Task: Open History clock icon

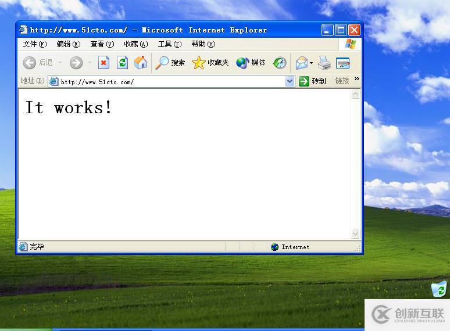Action: pos(280,63)
